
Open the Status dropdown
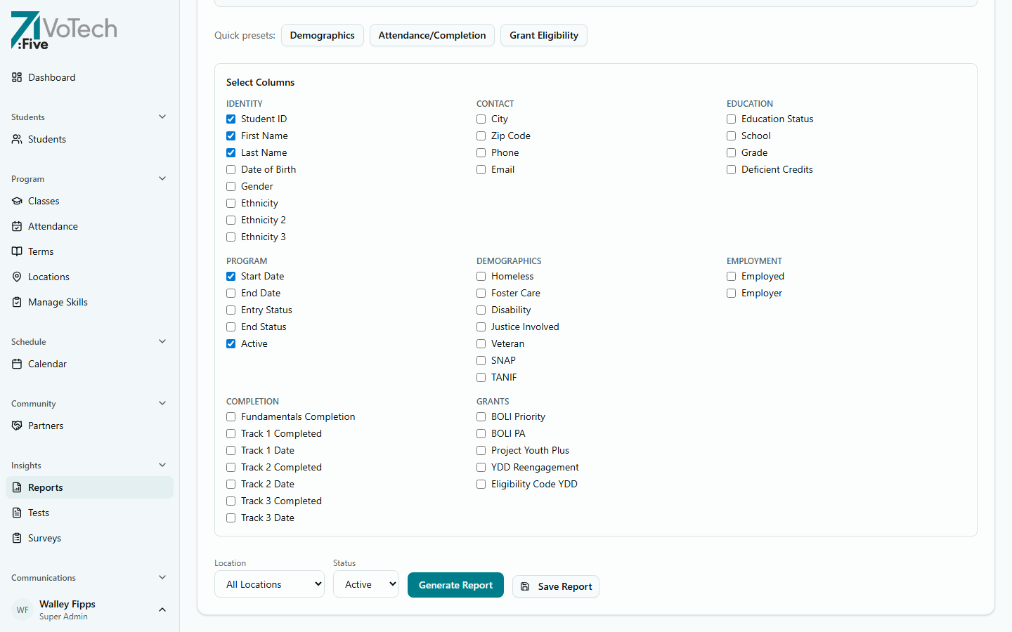coord(365,584)
